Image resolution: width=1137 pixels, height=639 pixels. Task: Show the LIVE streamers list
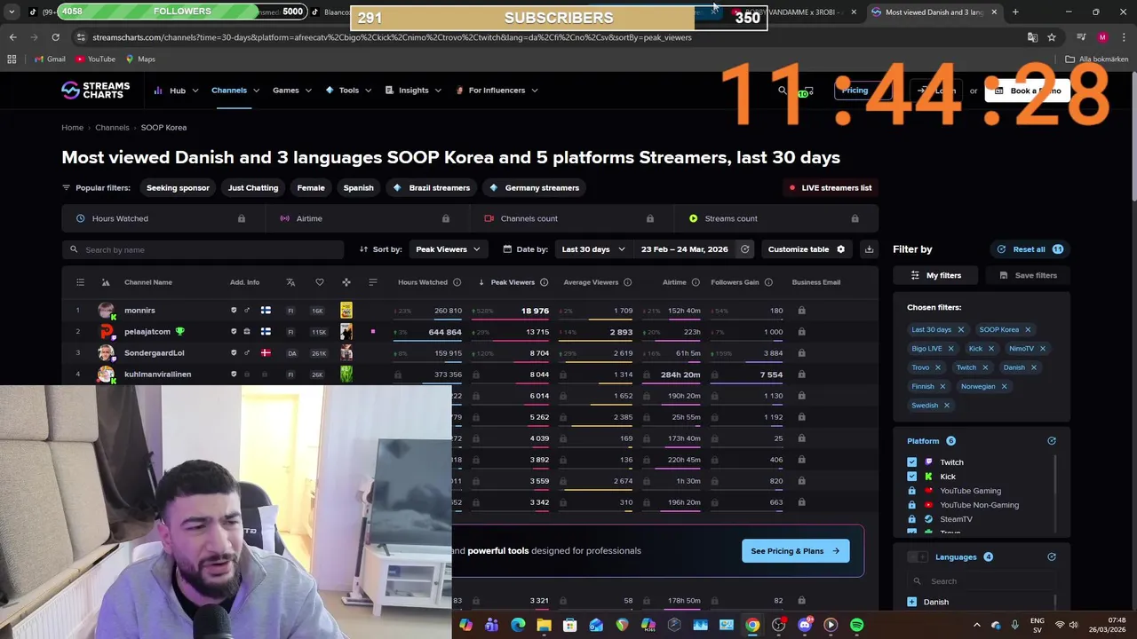831,188
